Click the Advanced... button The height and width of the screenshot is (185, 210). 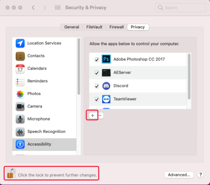pyautogui.click(x=179, y=175)
